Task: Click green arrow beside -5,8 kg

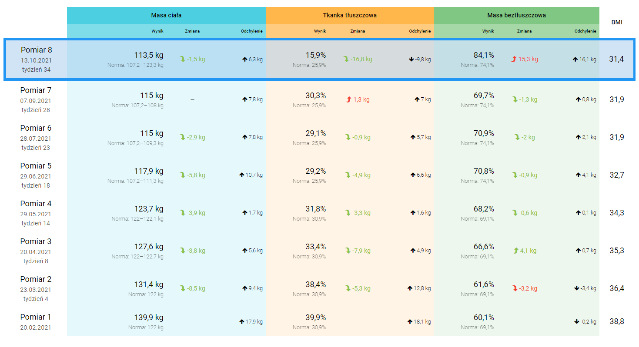Action: coord(183,175)
